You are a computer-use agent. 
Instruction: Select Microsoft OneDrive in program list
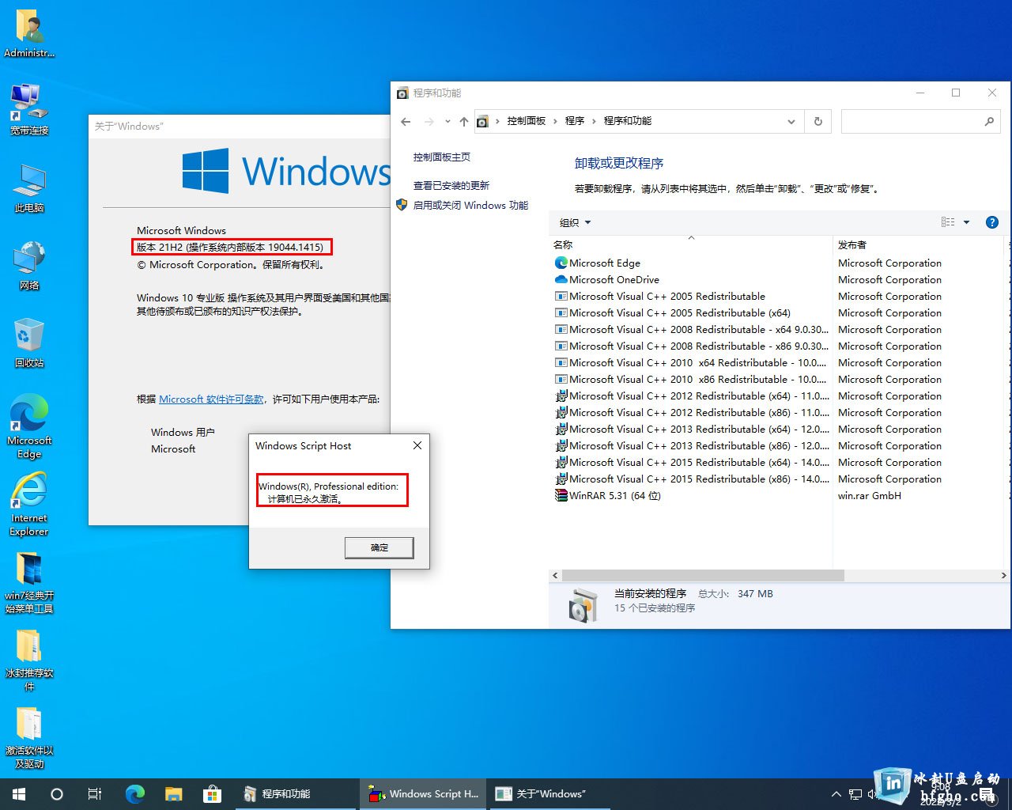[x=614, y=280]
